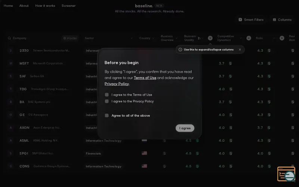Select the AXON ticker
This screenshot has width=299, height=187.
point(24,128)
